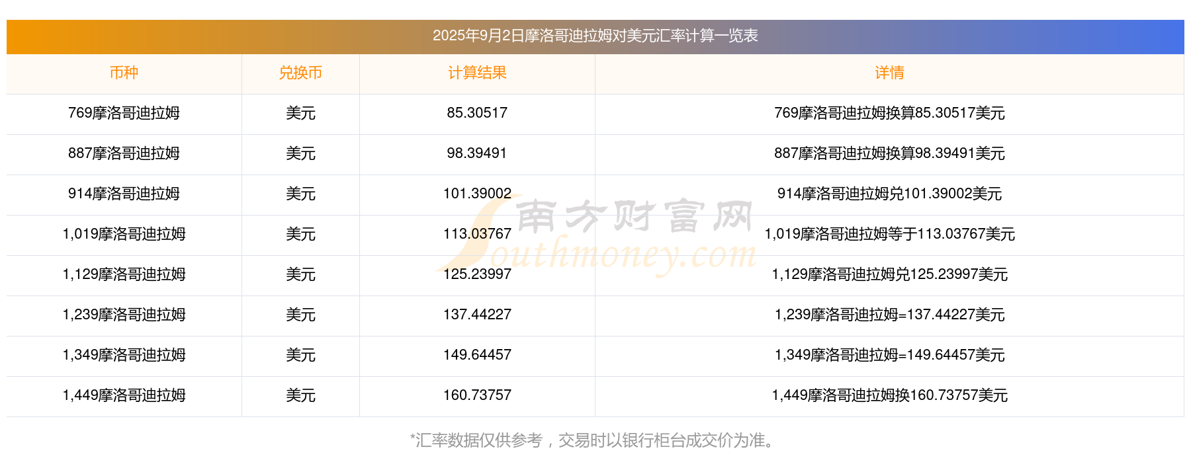The image size is (1191, 476).
Task: Select the 887摩洛哥迪拉姆 cell
Action: [x=124, y=153]
